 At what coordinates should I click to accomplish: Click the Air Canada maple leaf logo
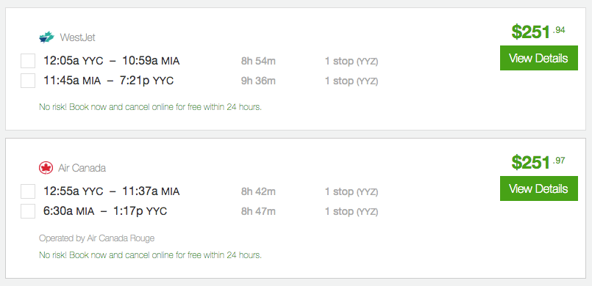point(46,168)
